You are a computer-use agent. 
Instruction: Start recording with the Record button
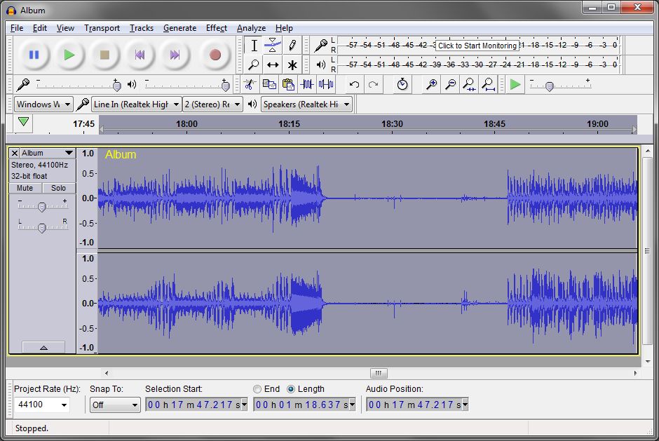point(215,55)
